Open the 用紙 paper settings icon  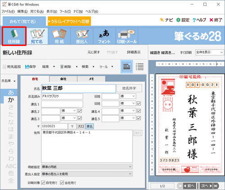(x=59, y=36)
